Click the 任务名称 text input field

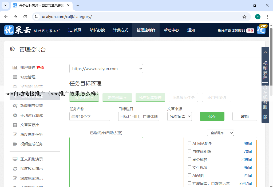pos(90,116)
